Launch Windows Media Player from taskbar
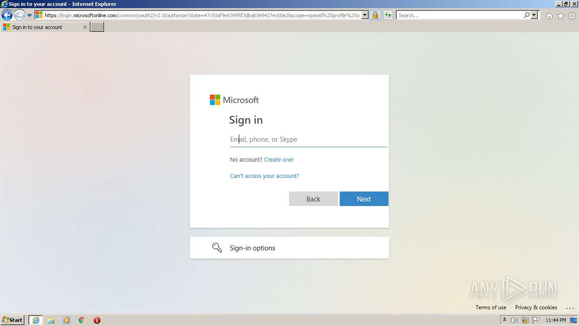Viewport: 579px width, 326px height. (x=66, y=320)
